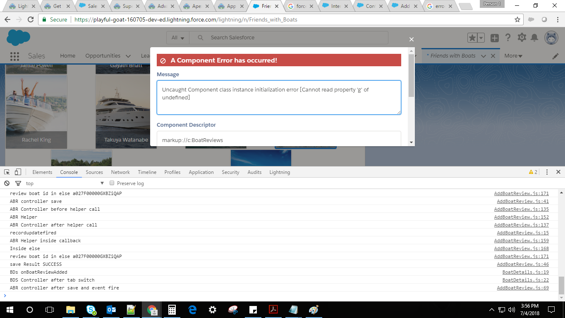
Task: Close the DevTools panel
Action: click(558, 172)
